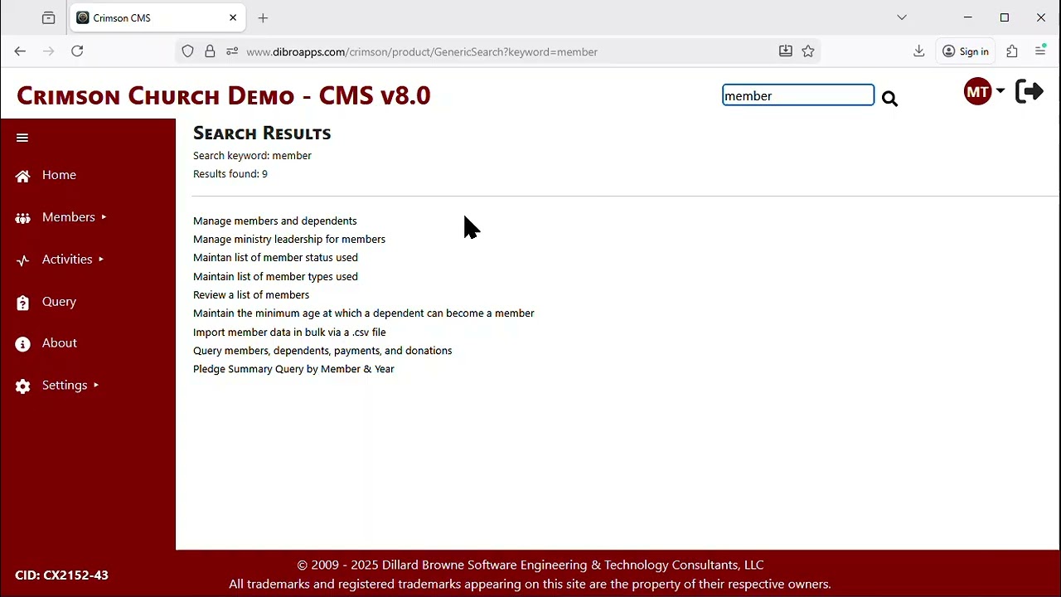Screen dimensions: 1061x597
Task: Toggle the sidebar hamburger menu
Action: [x=22, y=138]
